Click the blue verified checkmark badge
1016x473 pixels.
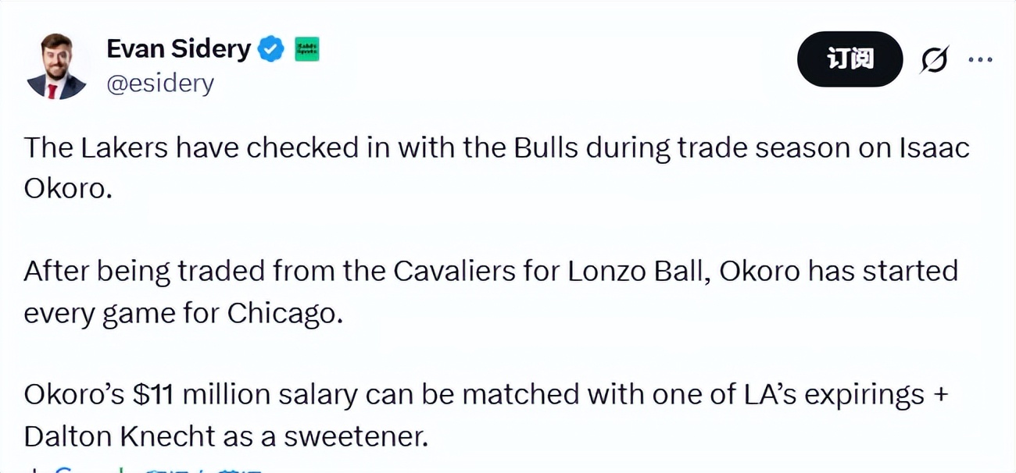pyautogui.click(x=271, y=50)
